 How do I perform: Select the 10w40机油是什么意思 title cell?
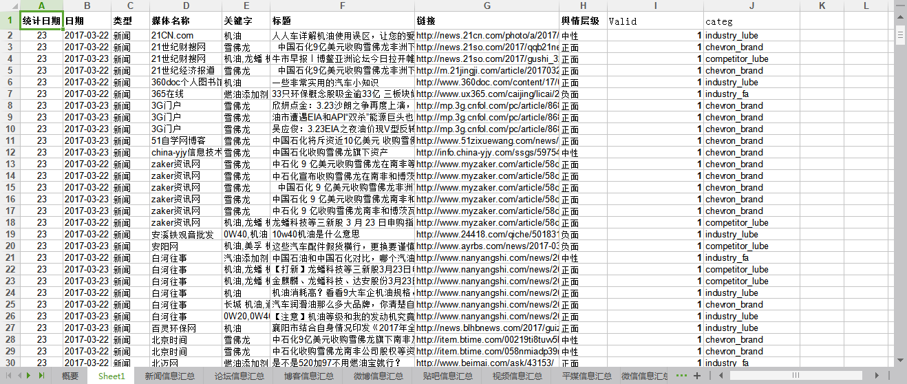(x=343, y=234)
